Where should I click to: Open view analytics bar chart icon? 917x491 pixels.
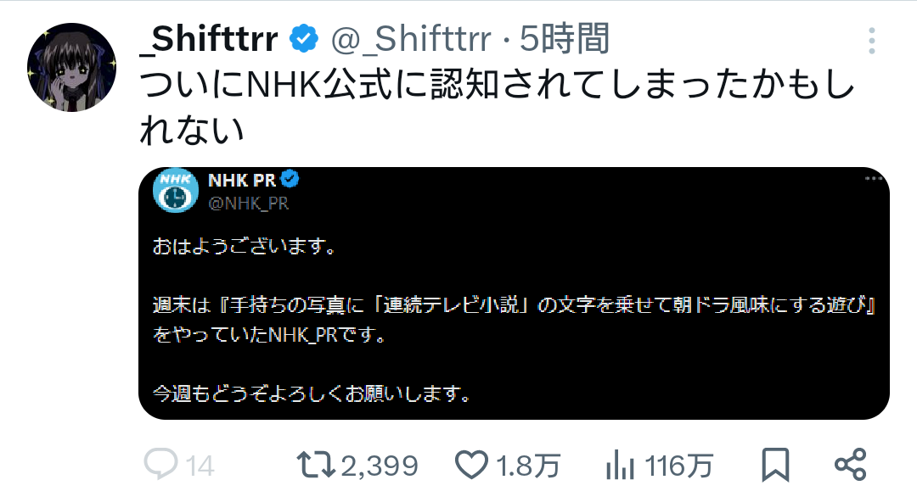622,464
